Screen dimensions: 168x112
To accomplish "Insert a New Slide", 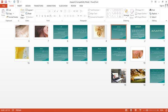I will (x=22, y=14).
